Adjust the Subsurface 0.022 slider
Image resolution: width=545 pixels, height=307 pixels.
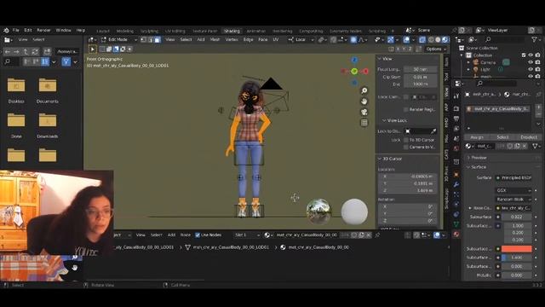517,217
